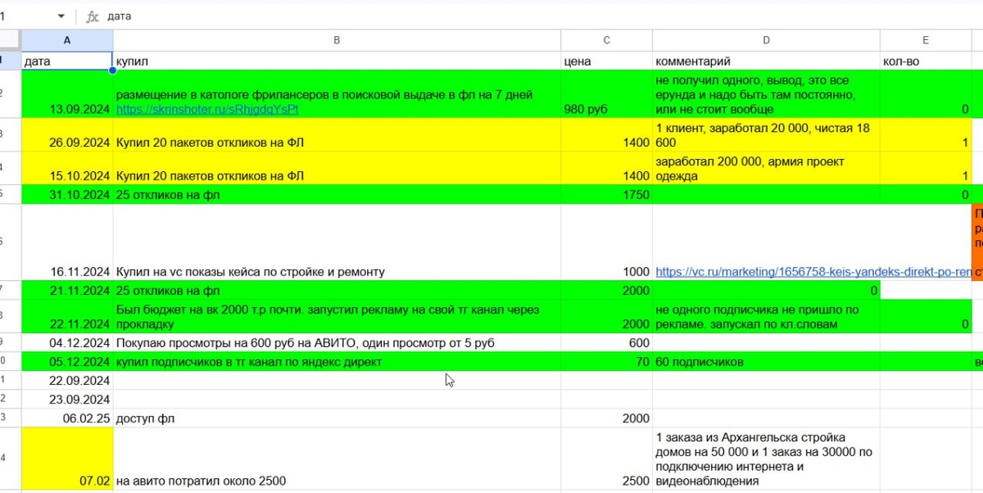Select column B header
This screenshot has width=983, height=493.
[337, 40]
